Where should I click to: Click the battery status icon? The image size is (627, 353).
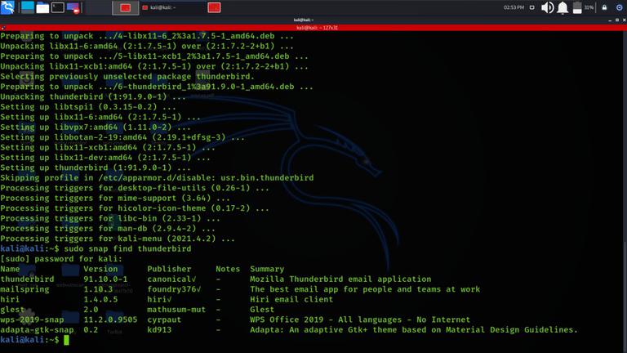pos(577,7)
